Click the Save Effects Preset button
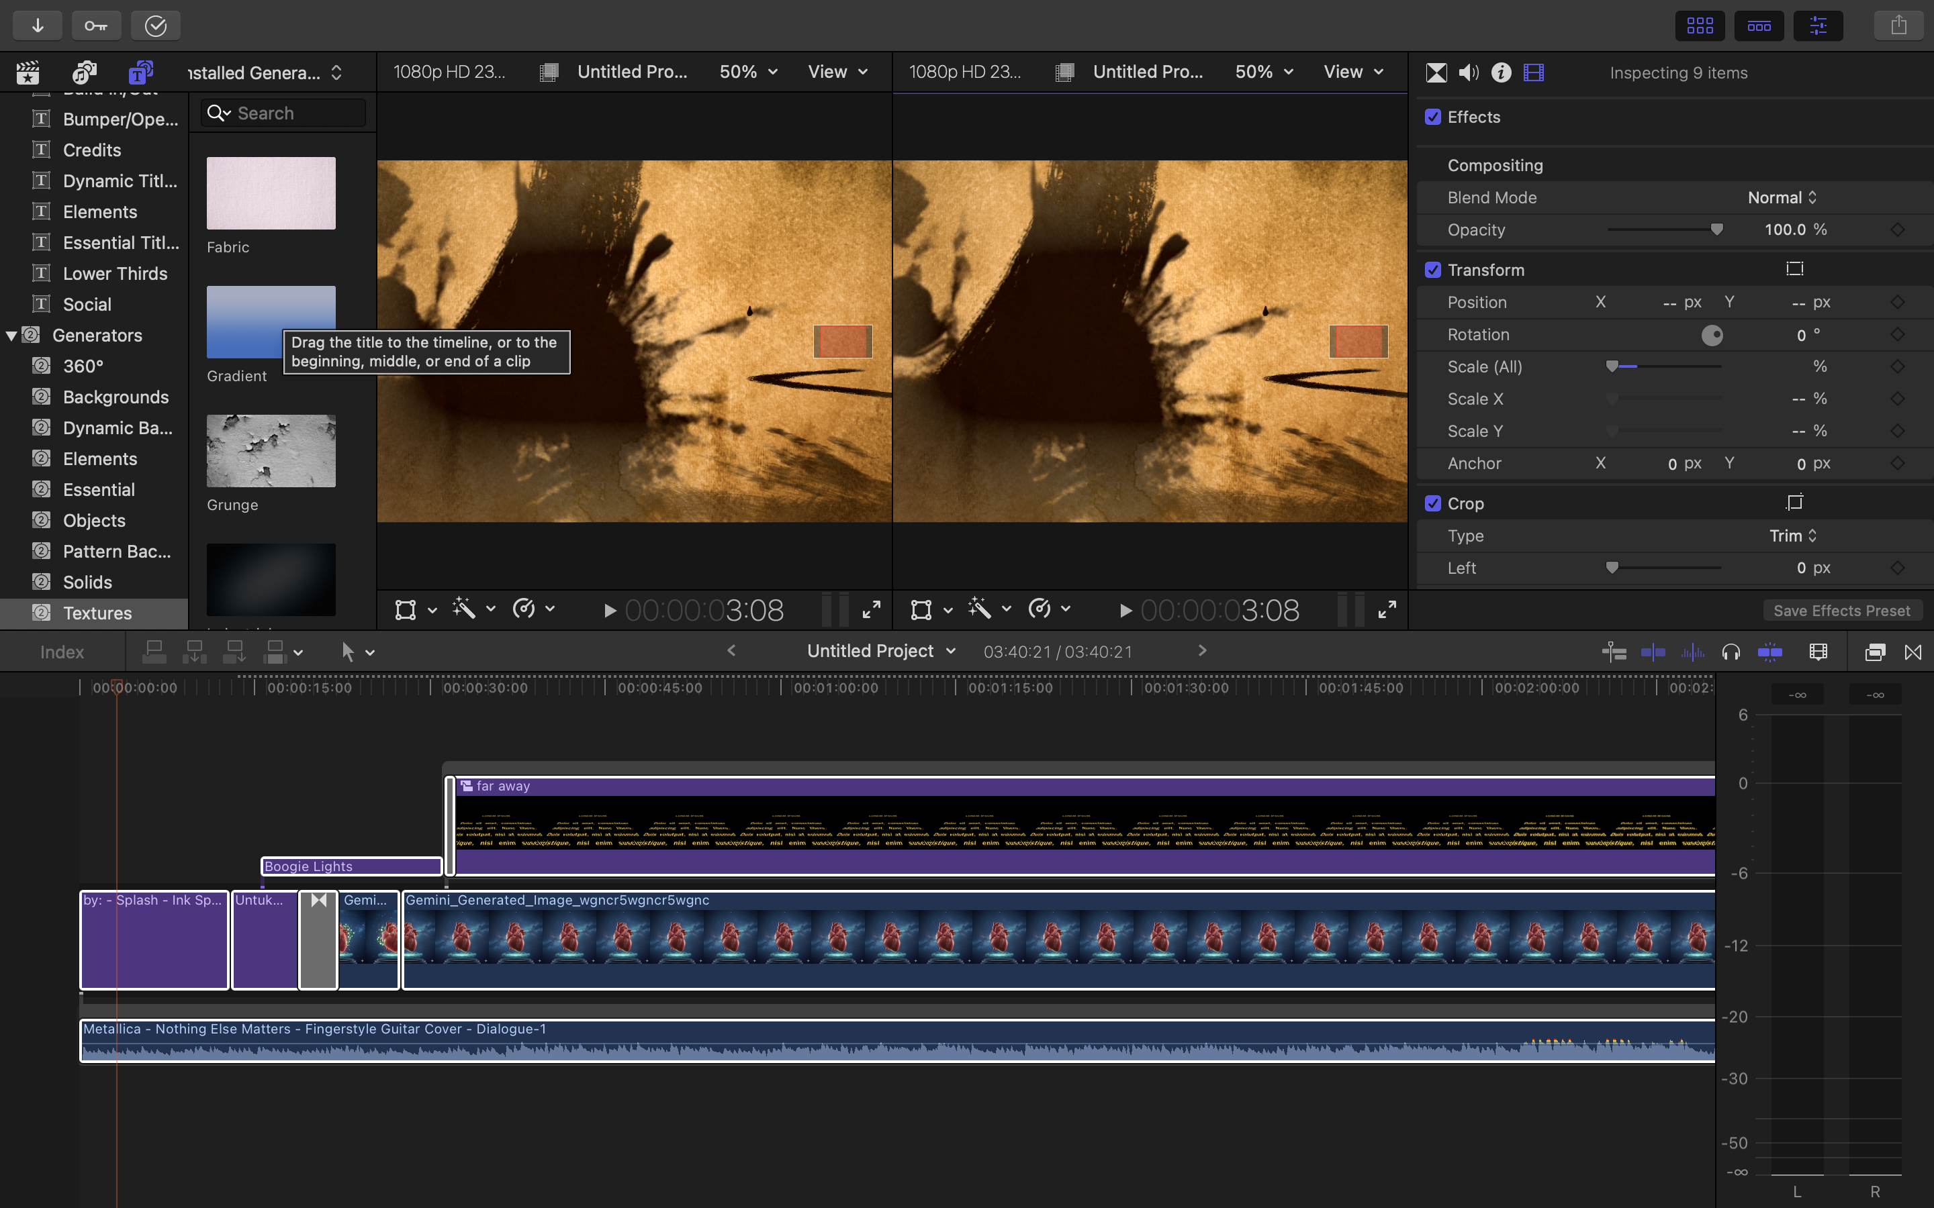This screenshot has height=1208, width=1934. coord(1841,611)
